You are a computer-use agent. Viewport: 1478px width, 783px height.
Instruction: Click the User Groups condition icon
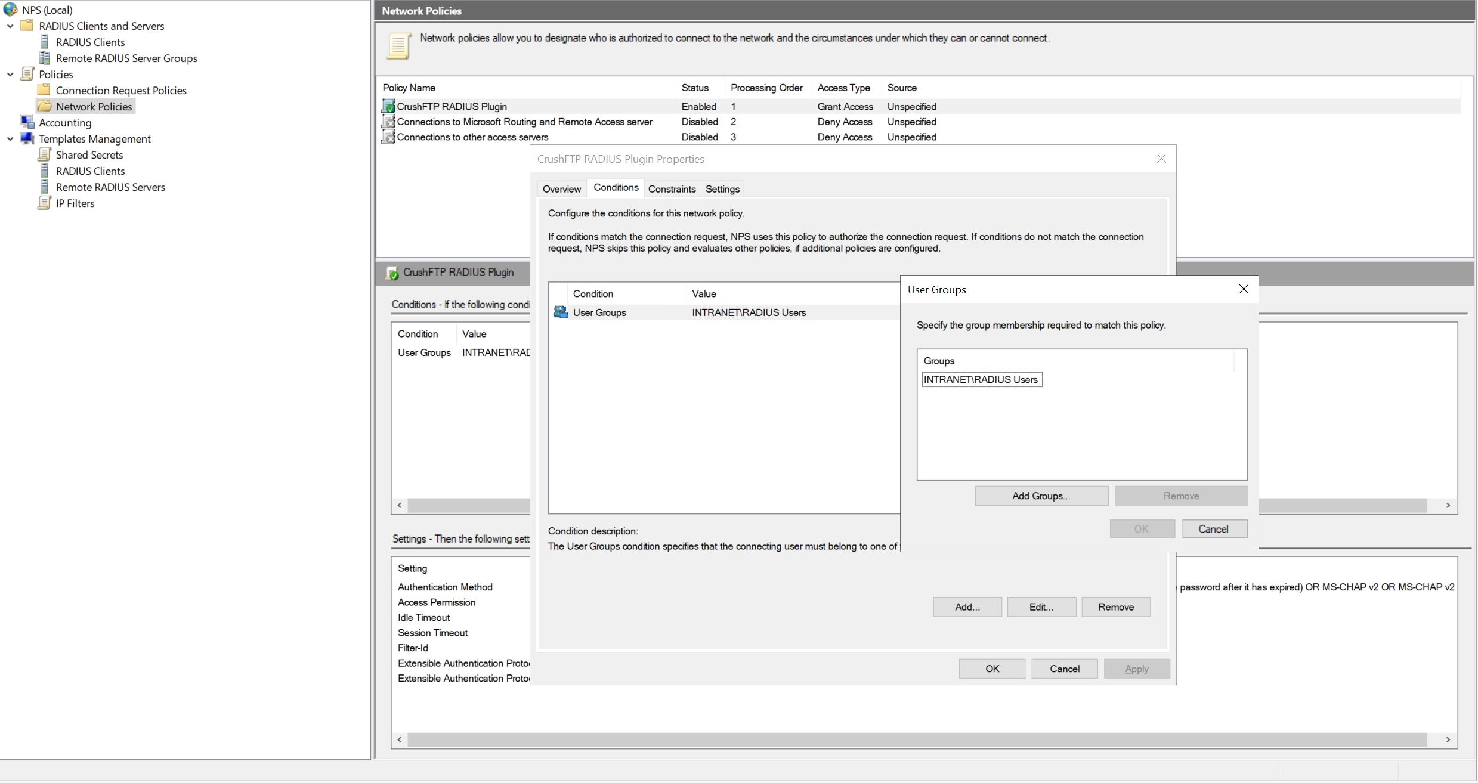click(560, 312)
